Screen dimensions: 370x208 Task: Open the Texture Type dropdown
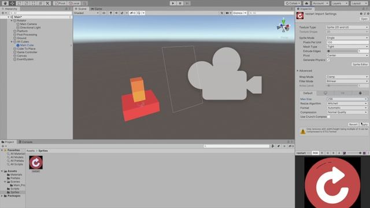[x=347, y=27]
